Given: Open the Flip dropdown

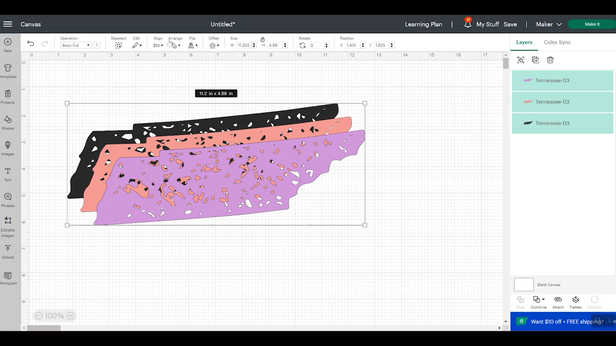Looking at the screenshot, I should coord(193,45).
